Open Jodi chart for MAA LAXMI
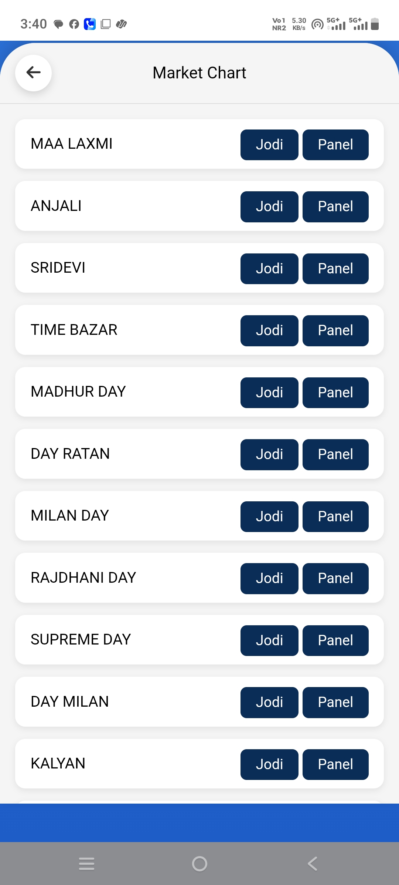Screen dimensions: 399x885 (x=269, y=145)
